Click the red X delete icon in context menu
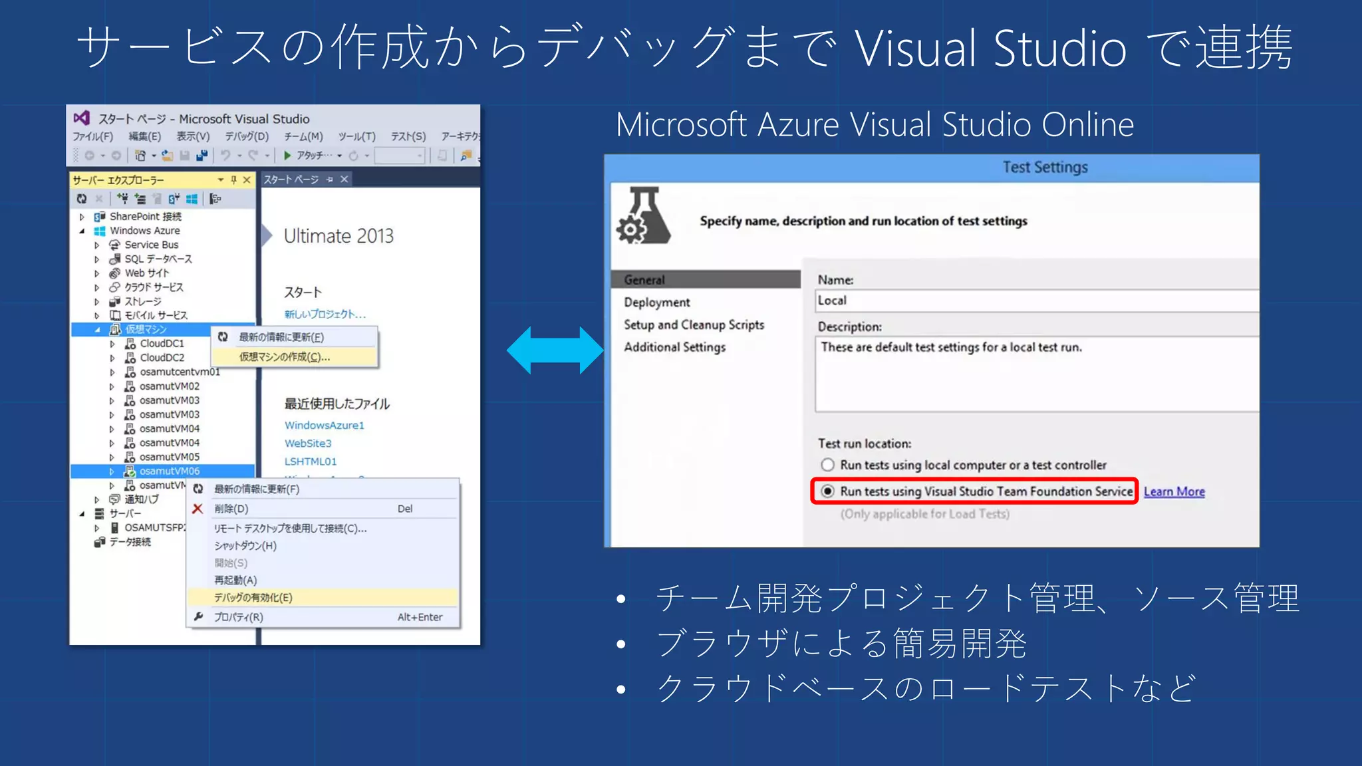Image resolution: width=1362 pixels, height=766 pixels. pos(198,509)
